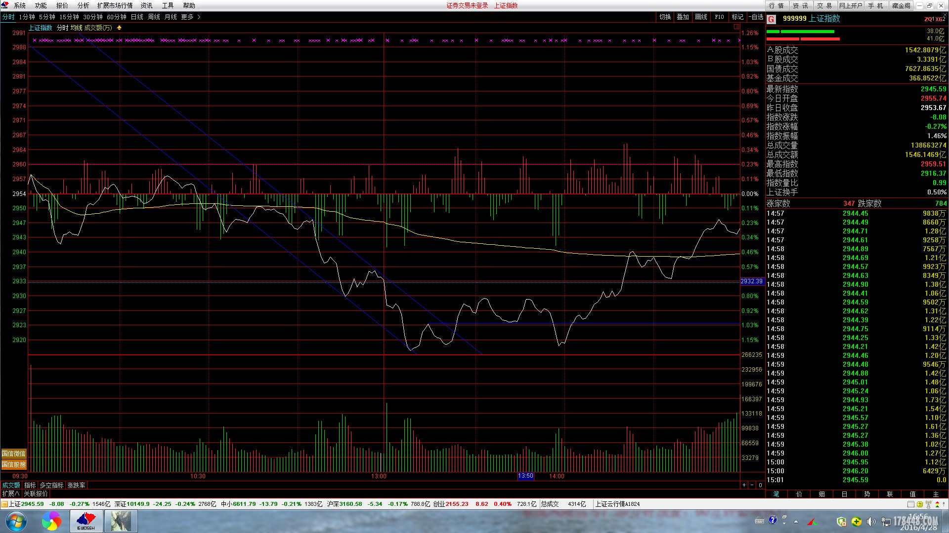Click the plus zoom button below chart
Viewport: 949px width, 533px height.
click(744, 485)
